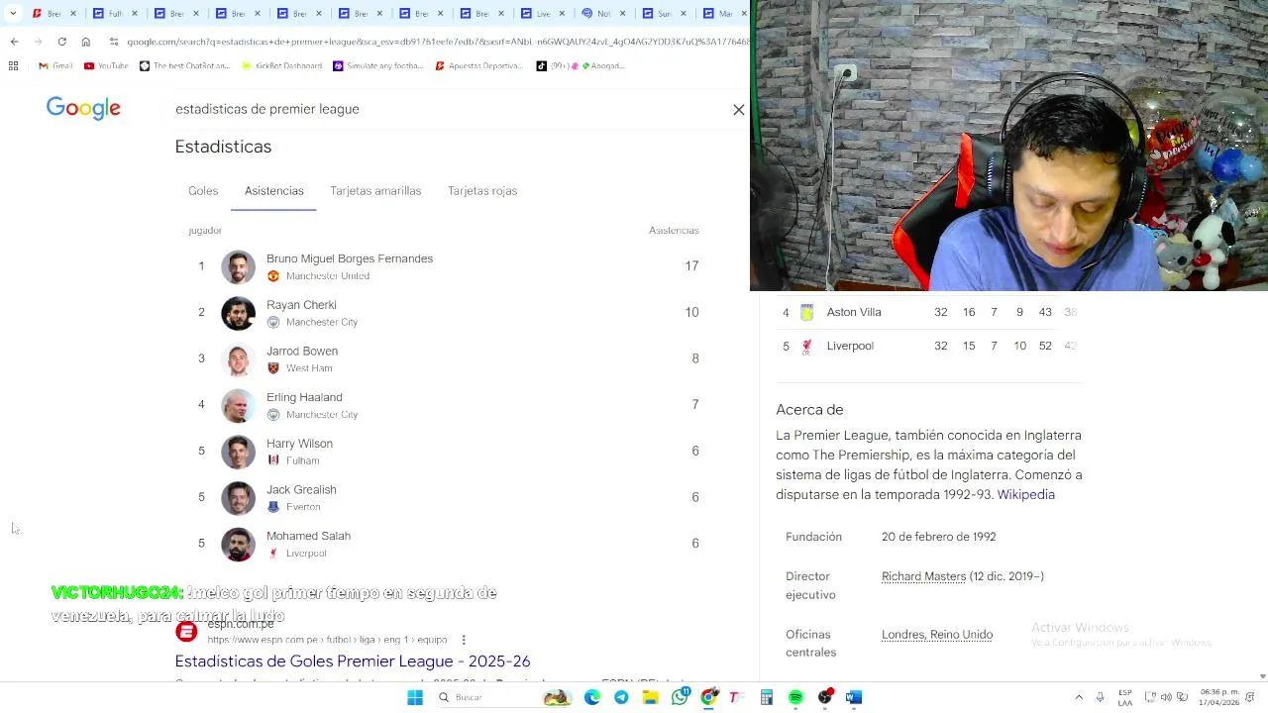Go back with the browser back arrow

[x=14, y=42]
